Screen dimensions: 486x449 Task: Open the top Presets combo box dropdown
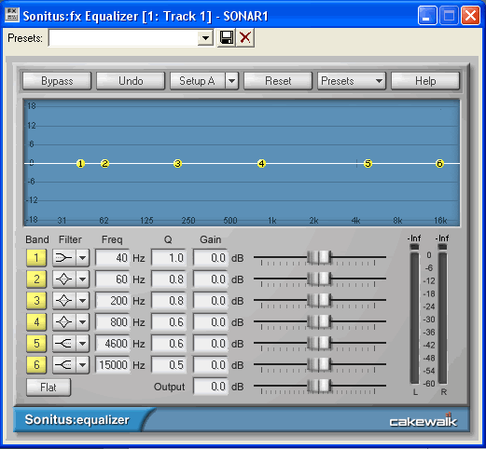coord(205,38)
